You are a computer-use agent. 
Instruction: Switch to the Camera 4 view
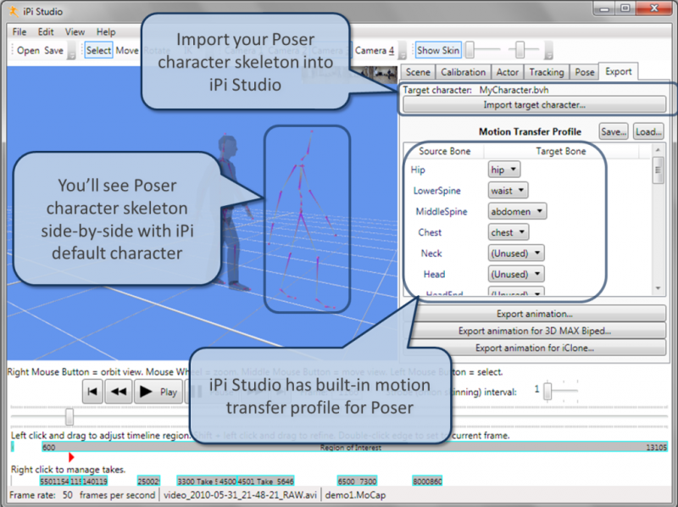(375, 51)
